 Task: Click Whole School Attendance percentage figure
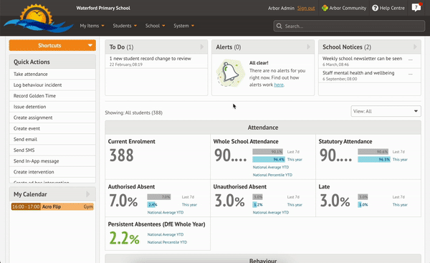pos(230,156)
